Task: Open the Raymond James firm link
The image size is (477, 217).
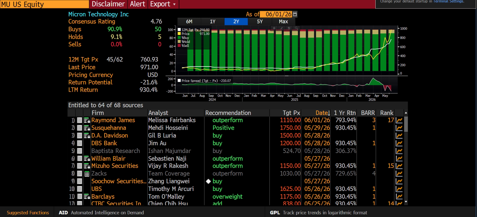Action: pos(113,120)
